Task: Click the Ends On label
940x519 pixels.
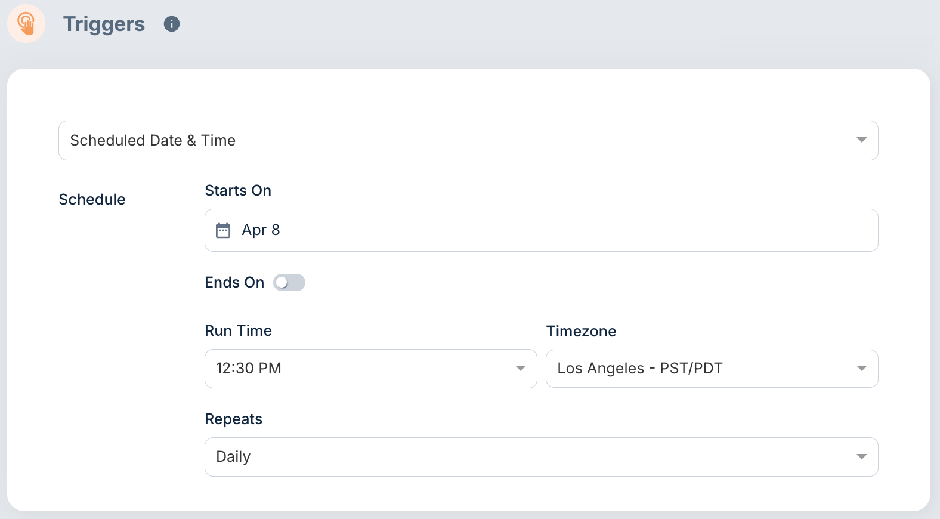Action: (x=234, y=282)
